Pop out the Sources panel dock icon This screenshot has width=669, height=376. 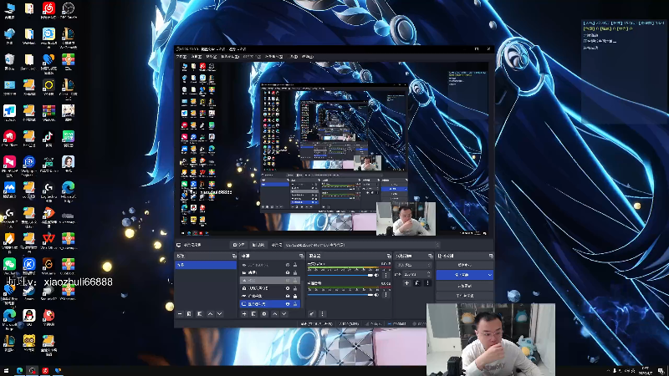pos(301,256)
